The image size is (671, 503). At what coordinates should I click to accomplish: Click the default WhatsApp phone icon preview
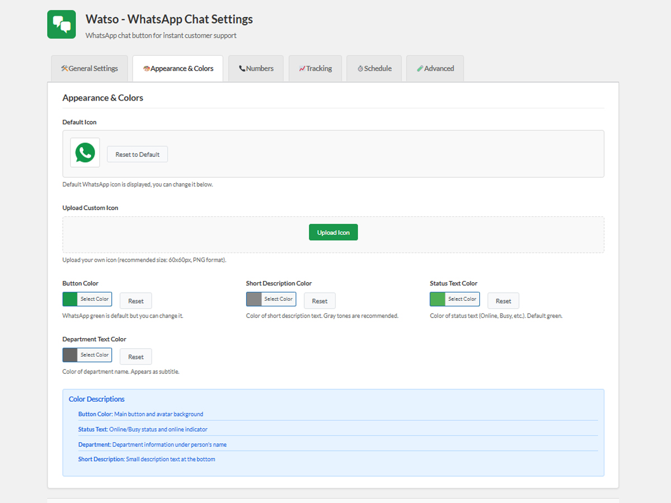(x=85, y=153)
